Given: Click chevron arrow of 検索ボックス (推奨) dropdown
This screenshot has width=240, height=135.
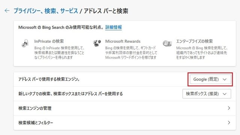Looking at the screenshot, I should pyautogui.click(x=224, y=94).
